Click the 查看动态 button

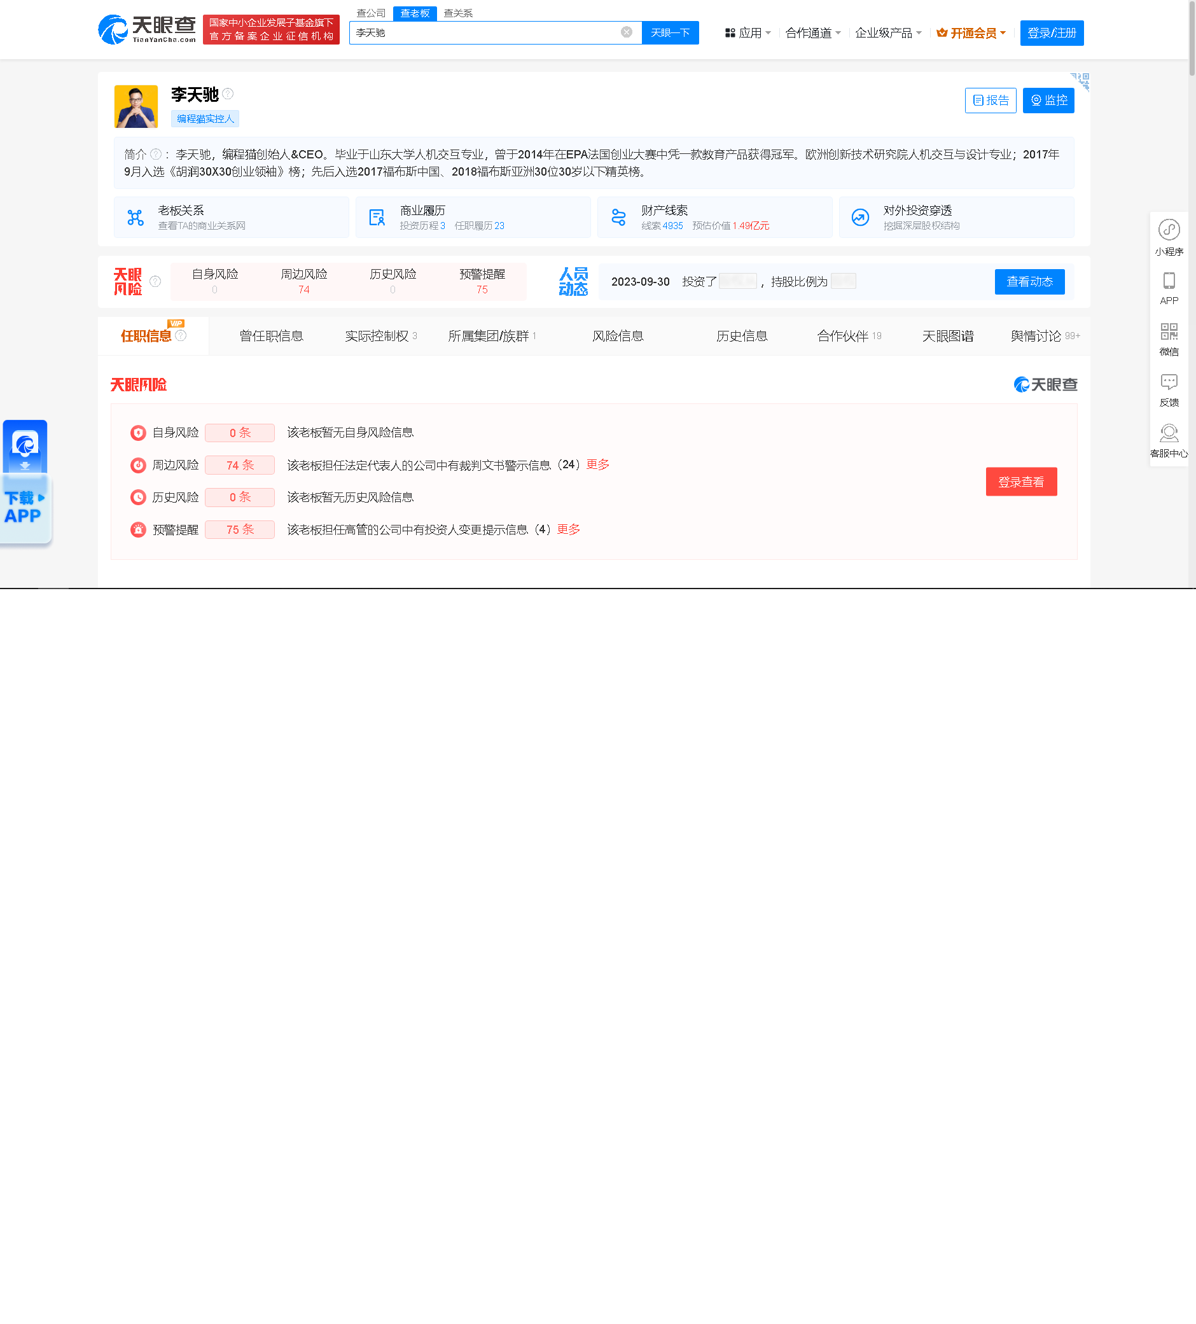click(1029, 282)
